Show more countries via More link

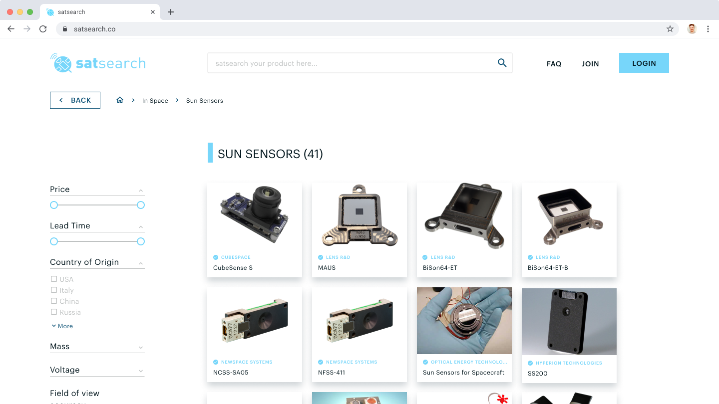coord(62,326)
